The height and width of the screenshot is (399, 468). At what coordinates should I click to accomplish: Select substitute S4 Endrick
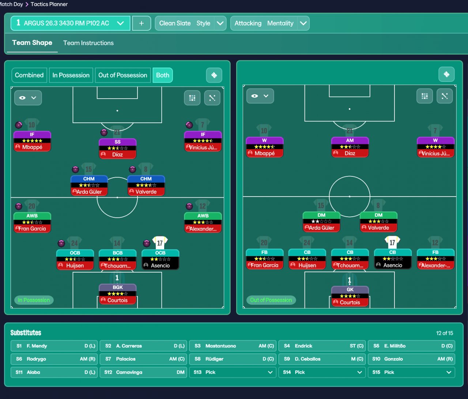[x=322, y=346]
